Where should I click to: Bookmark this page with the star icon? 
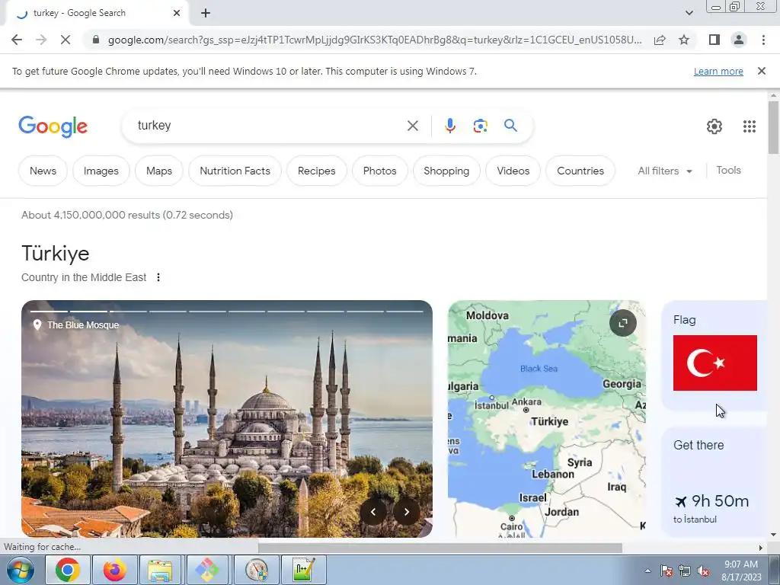(684, 40)
